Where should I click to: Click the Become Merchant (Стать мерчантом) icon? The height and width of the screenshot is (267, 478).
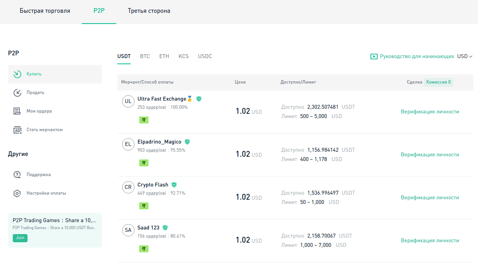point(17,130)
